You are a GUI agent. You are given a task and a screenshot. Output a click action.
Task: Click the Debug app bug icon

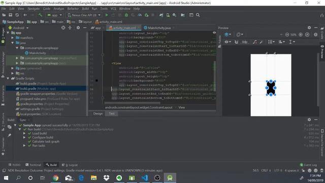[x=126, y=15]
